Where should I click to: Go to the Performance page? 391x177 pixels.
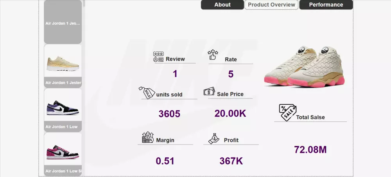point(326,5)
